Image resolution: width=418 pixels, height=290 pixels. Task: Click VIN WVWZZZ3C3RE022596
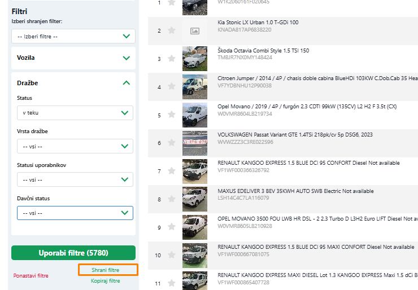tap(245, 142)
